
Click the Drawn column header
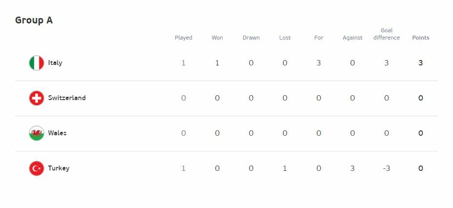(x=251, y=38)
